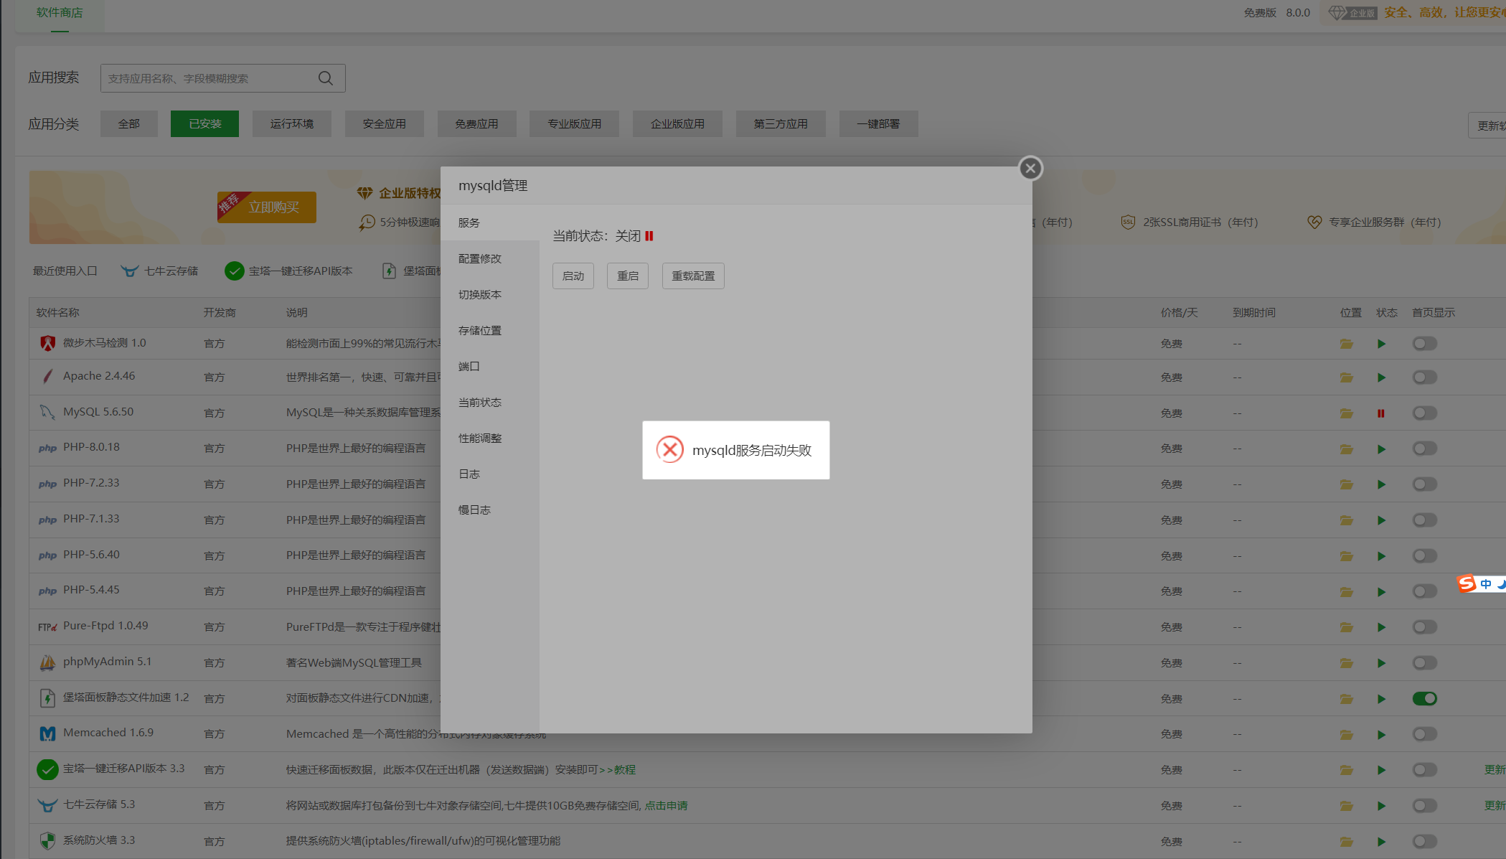Click running status icon of 宝塔一键迁移API版本

[x=1381, y=770]
